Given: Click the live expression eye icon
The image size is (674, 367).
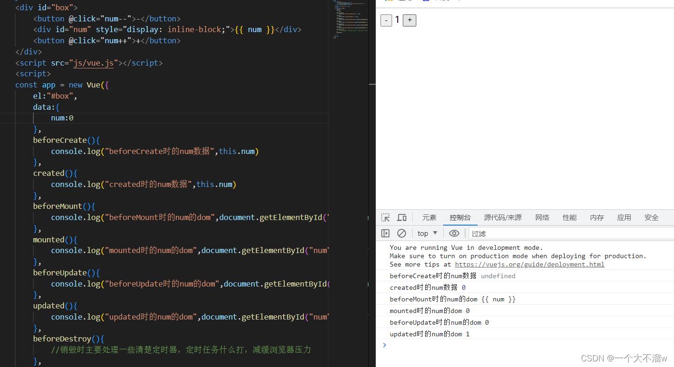Looking at the screenshot, I should coord(454,233).
